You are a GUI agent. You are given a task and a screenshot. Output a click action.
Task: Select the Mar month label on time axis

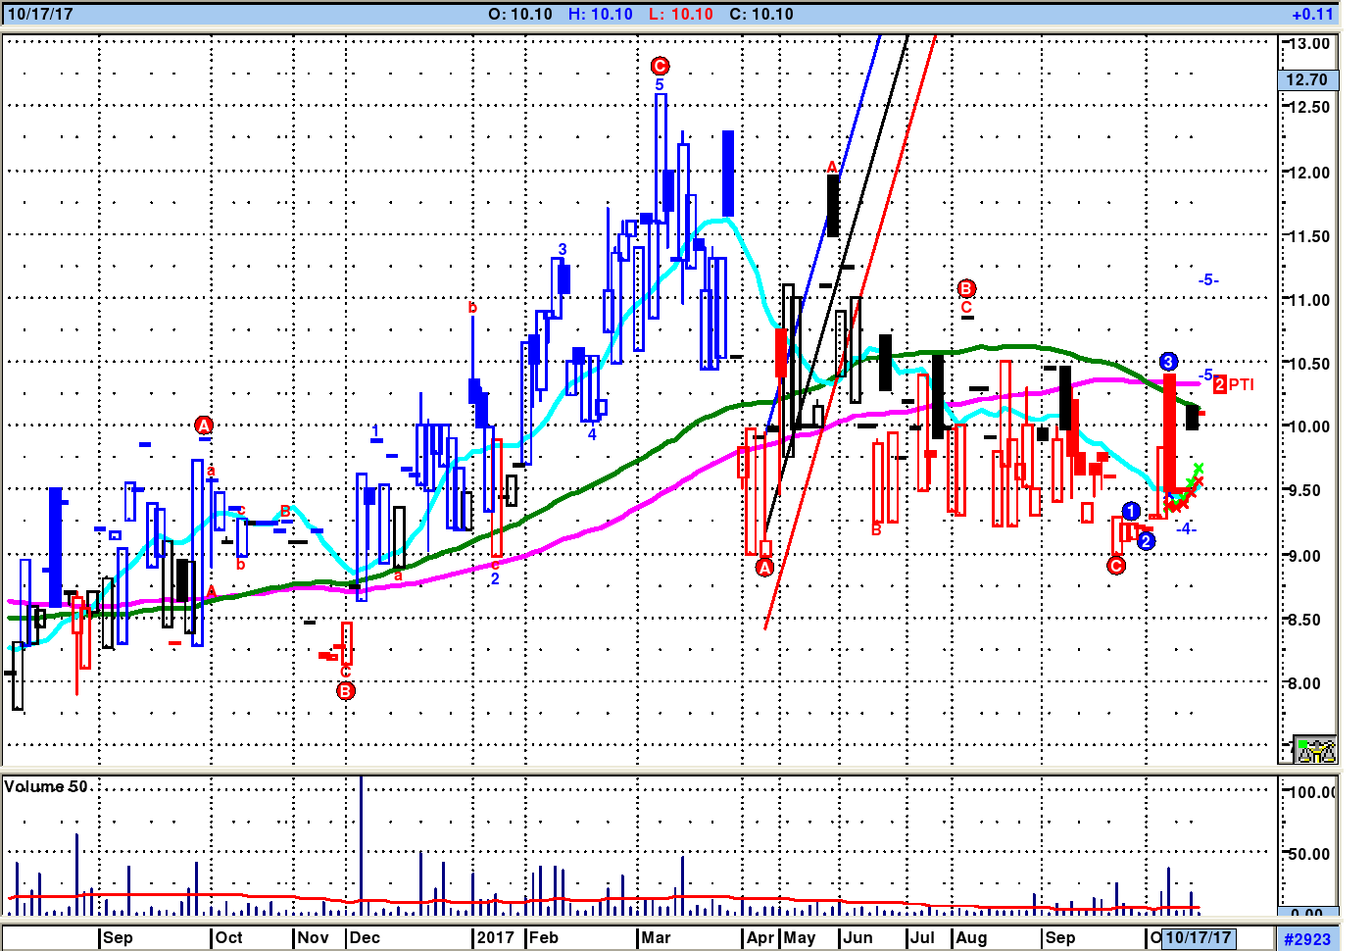[656, 937]
